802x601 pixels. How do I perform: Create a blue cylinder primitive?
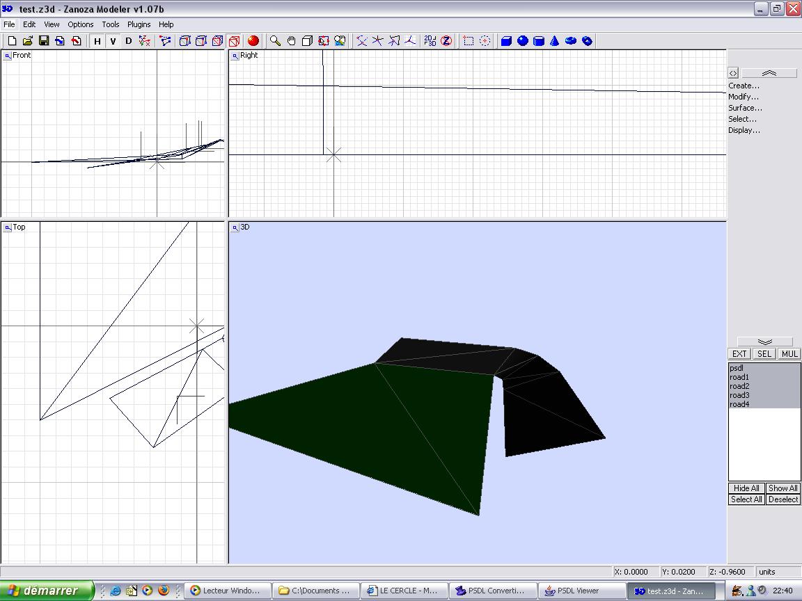pyautogui.click(x=539, y=41)
